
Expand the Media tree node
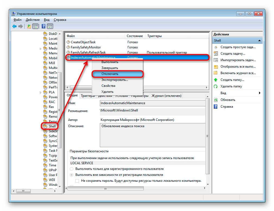click(x=41, y=49)
